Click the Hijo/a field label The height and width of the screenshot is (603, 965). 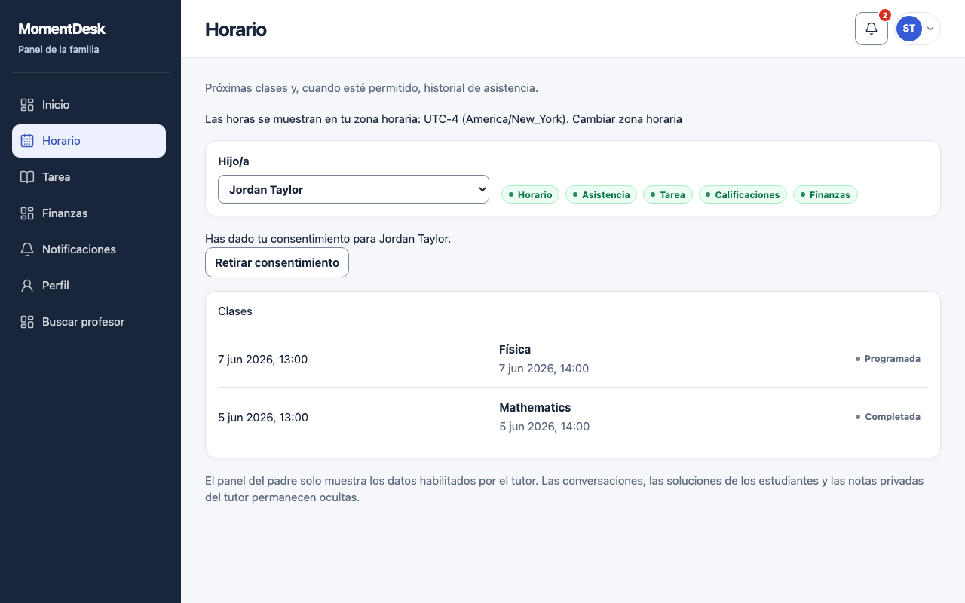[x=234, y=161]
